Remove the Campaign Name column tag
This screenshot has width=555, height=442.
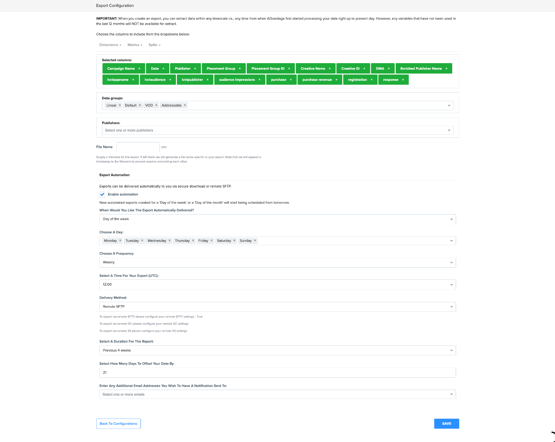pyautogui.click(x=139, y=69)
